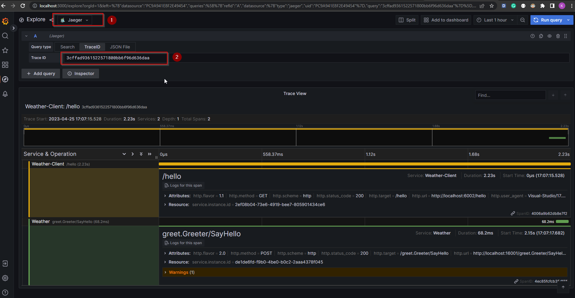Click the sign-in icon in sidebar
The width and height of the screenshot is (575, 298).
point(5,264)
